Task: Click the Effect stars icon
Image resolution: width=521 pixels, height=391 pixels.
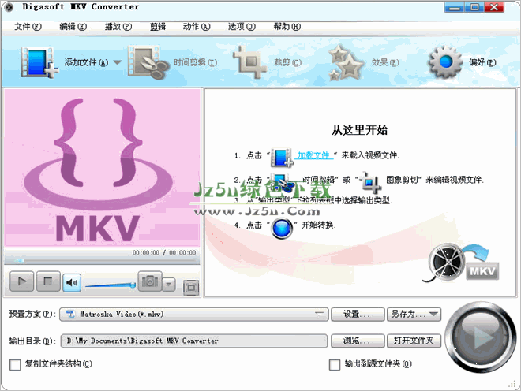Action: pos(345,63)
